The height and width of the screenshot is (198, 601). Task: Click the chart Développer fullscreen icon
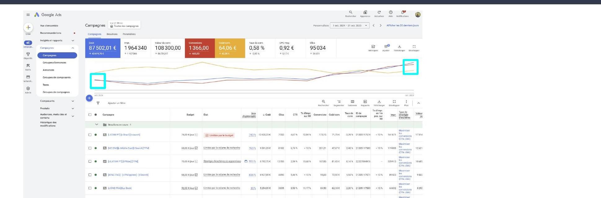414,47
